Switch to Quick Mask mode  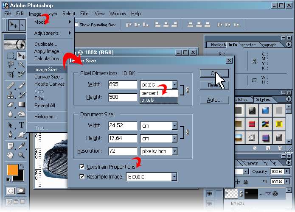pos(21,191)
